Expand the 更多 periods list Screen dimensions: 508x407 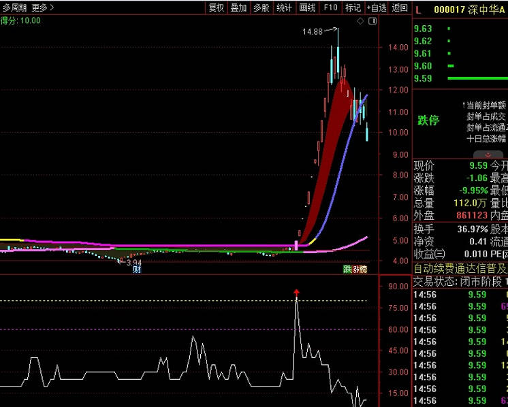[x=42, y=8]
